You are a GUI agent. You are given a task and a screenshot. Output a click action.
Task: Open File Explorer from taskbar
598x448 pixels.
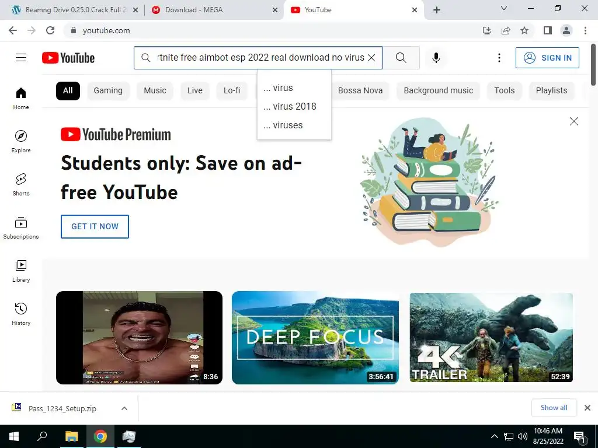72,436
